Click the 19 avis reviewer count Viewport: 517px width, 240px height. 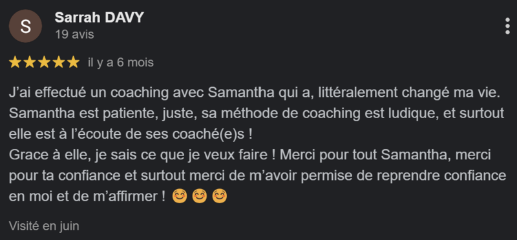[x=74, y=34]
